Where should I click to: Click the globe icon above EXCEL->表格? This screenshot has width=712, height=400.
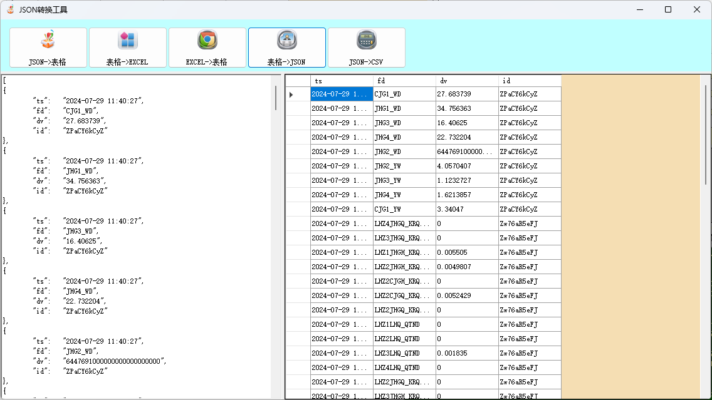point(207,39)
